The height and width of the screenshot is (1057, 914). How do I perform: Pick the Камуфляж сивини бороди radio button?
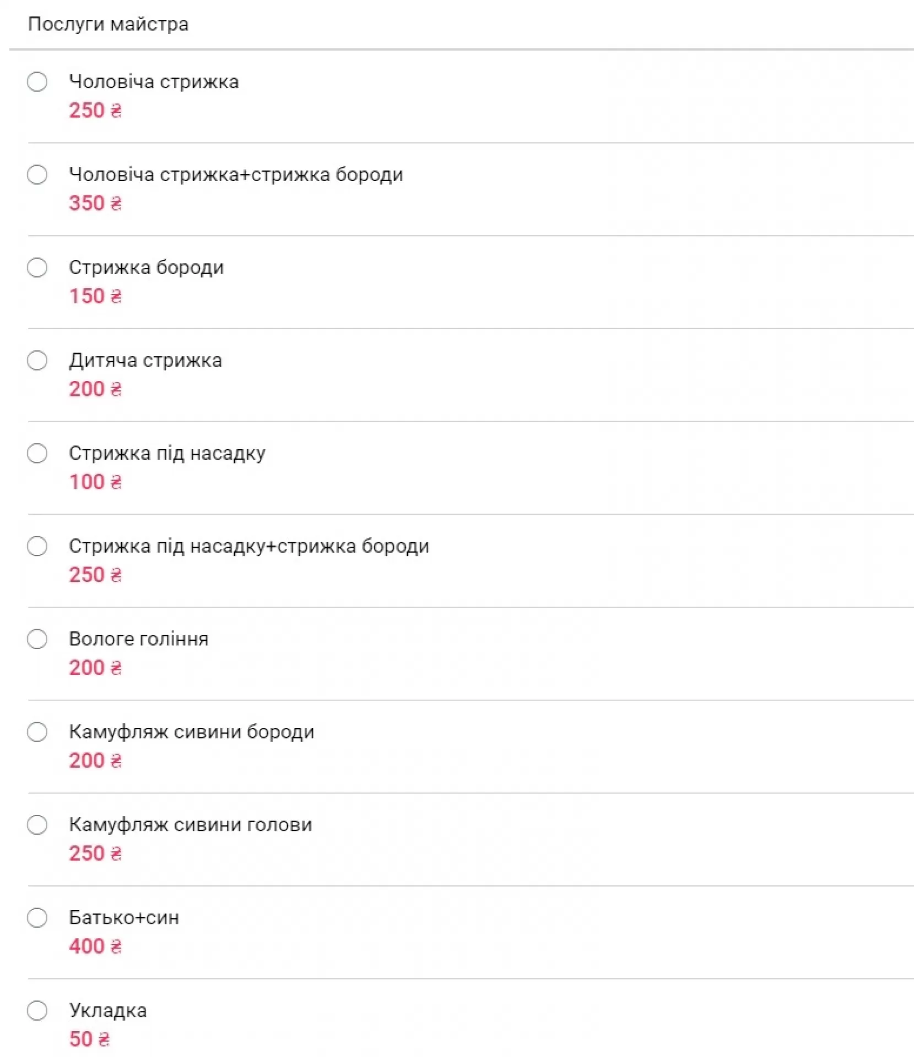[x=37, y=732]
